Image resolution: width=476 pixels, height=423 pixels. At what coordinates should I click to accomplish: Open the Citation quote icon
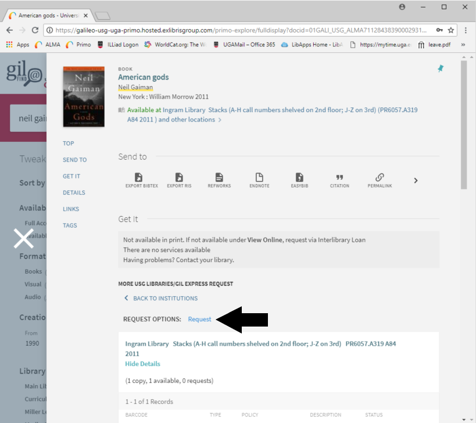click(339, 177)
